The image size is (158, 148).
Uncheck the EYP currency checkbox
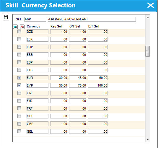[19, 85]
